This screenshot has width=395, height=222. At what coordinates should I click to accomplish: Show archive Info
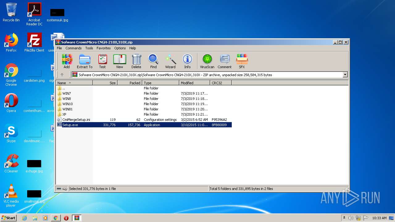click(187, 61)
